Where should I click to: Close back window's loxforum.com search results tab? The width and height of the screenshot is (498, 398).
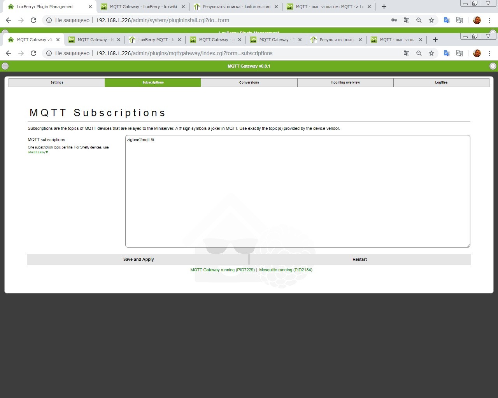[x=276, y=7]
